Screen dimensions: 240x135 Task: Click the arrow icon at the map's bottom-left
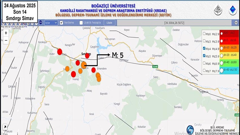pyautogui.click(x=5, y=127)
